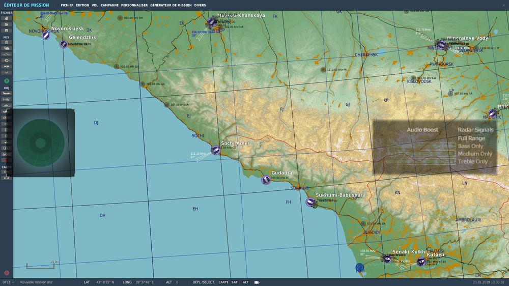Click the icon above the checkmark under MIS

6,67
